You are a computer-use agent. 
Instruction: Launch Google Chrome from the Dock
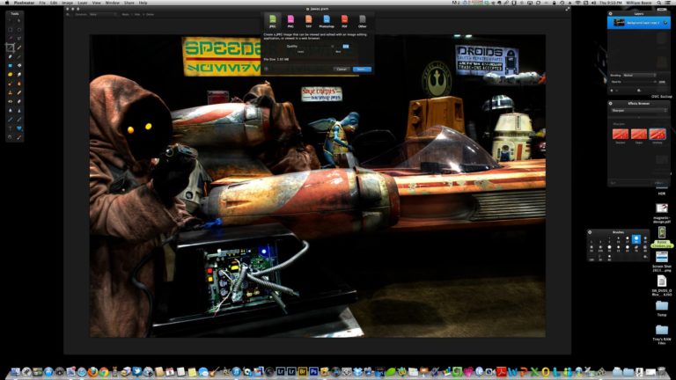[x=104, y=371]
